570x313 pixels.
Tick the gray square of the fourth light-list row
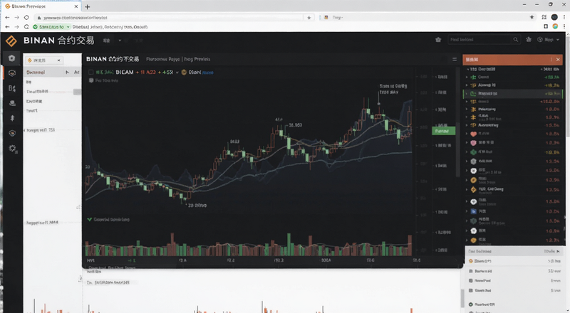tap(471, 290)
